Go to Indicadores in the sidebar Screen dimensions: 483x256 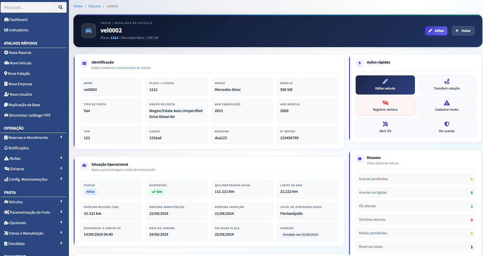(x=19, y=30)
